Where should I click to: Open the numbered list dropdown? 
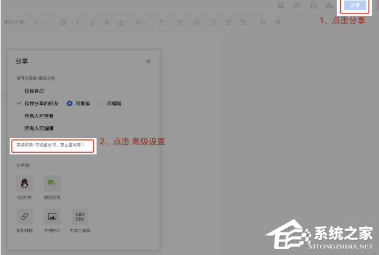point(198,22)
